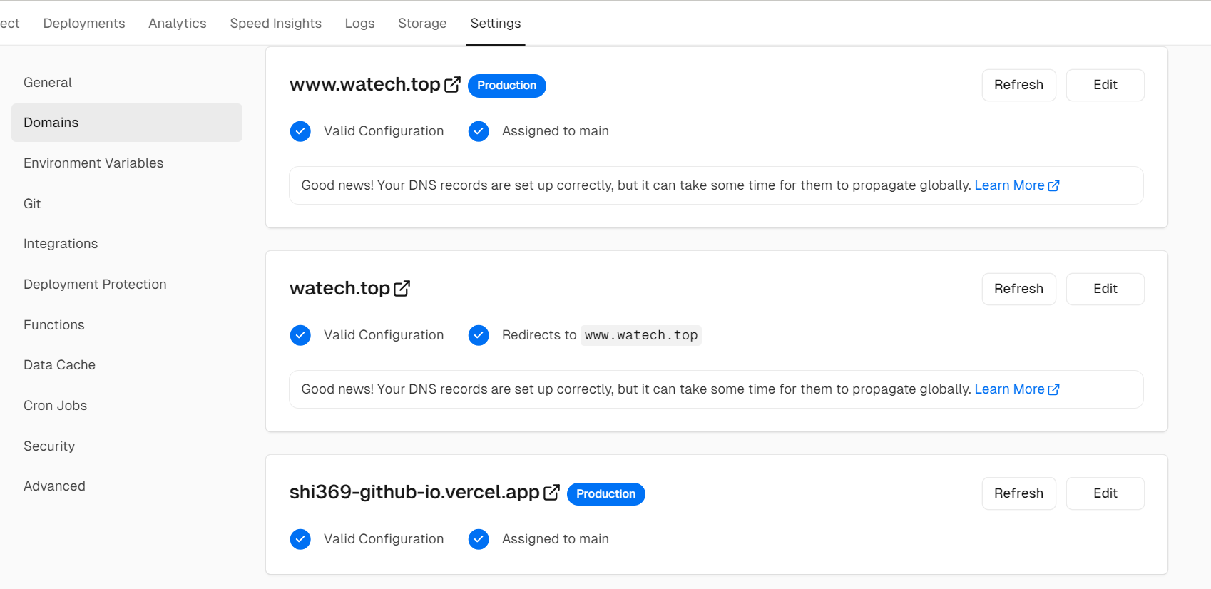Open shi369-github-io.vercel.app external link icon
The width and height of the screenshot is (1211, 589).
point(551,493)
